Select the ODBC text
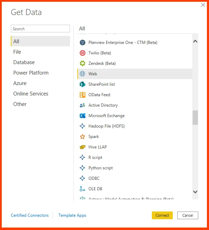 pos(94,178)
